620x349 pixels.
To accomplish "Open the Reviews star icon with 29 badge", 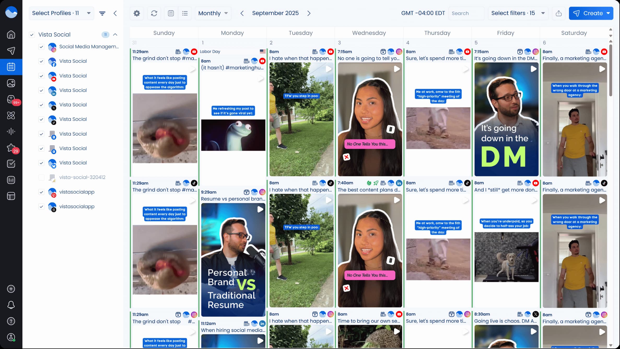I will (11, 148).
